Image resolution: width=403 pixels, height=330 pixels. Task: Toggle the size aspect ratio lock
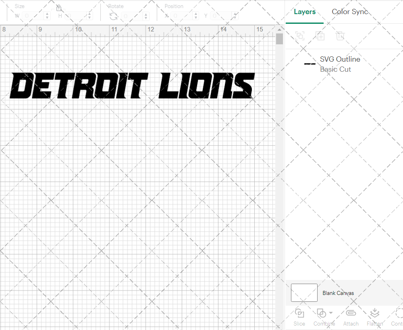pyautogui.click(x=59, y=8)
